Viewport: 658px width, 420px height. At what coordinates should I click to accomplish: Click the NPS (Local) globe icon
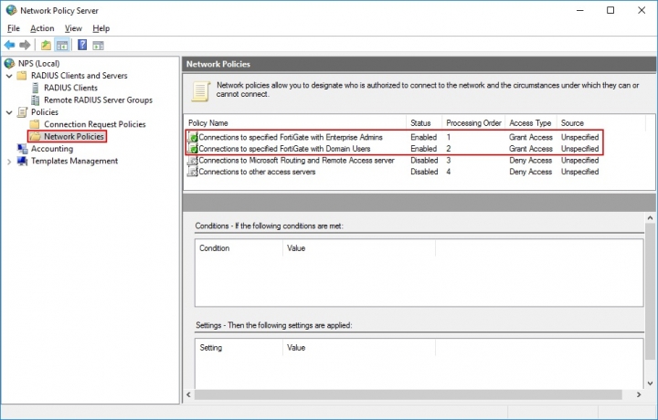(9, 63)
